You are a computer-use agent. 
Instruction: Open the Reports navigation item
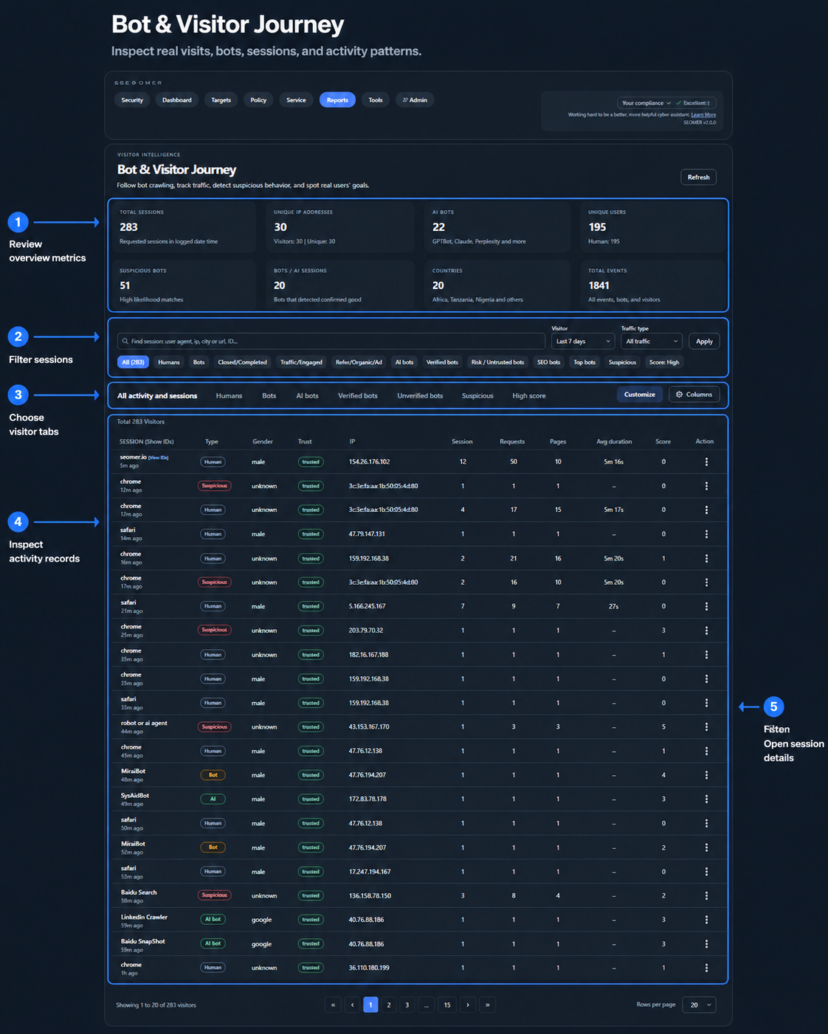(x=337, y=100)
